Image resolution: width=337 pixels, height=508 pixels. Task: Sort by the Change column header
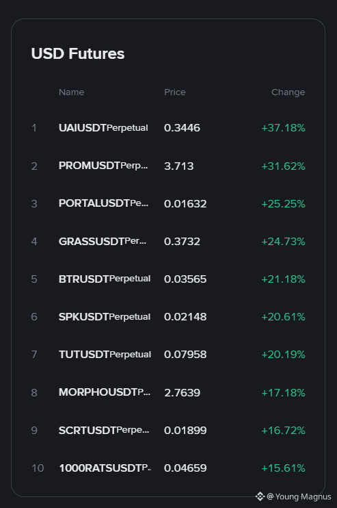tap(288, 92)
